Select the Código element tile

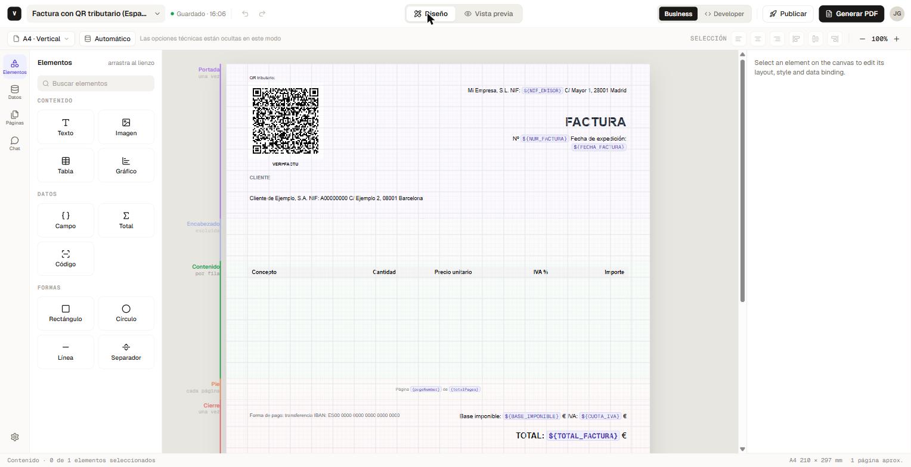click(x=66, y=258)
